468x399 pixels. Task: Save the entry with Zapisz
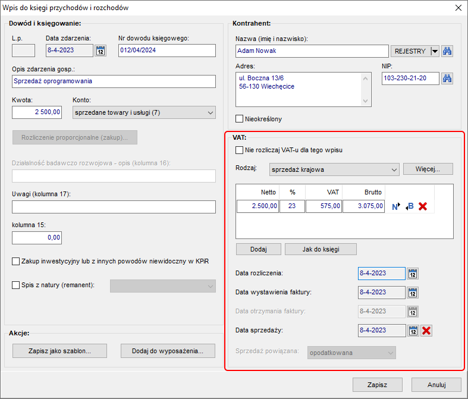377,385
